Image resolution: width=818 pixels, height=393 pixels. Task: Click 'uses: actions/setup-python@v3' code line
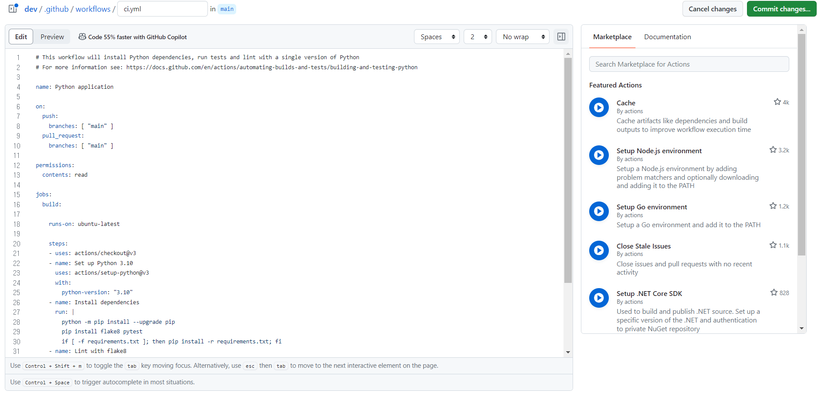tap(102, 273)
